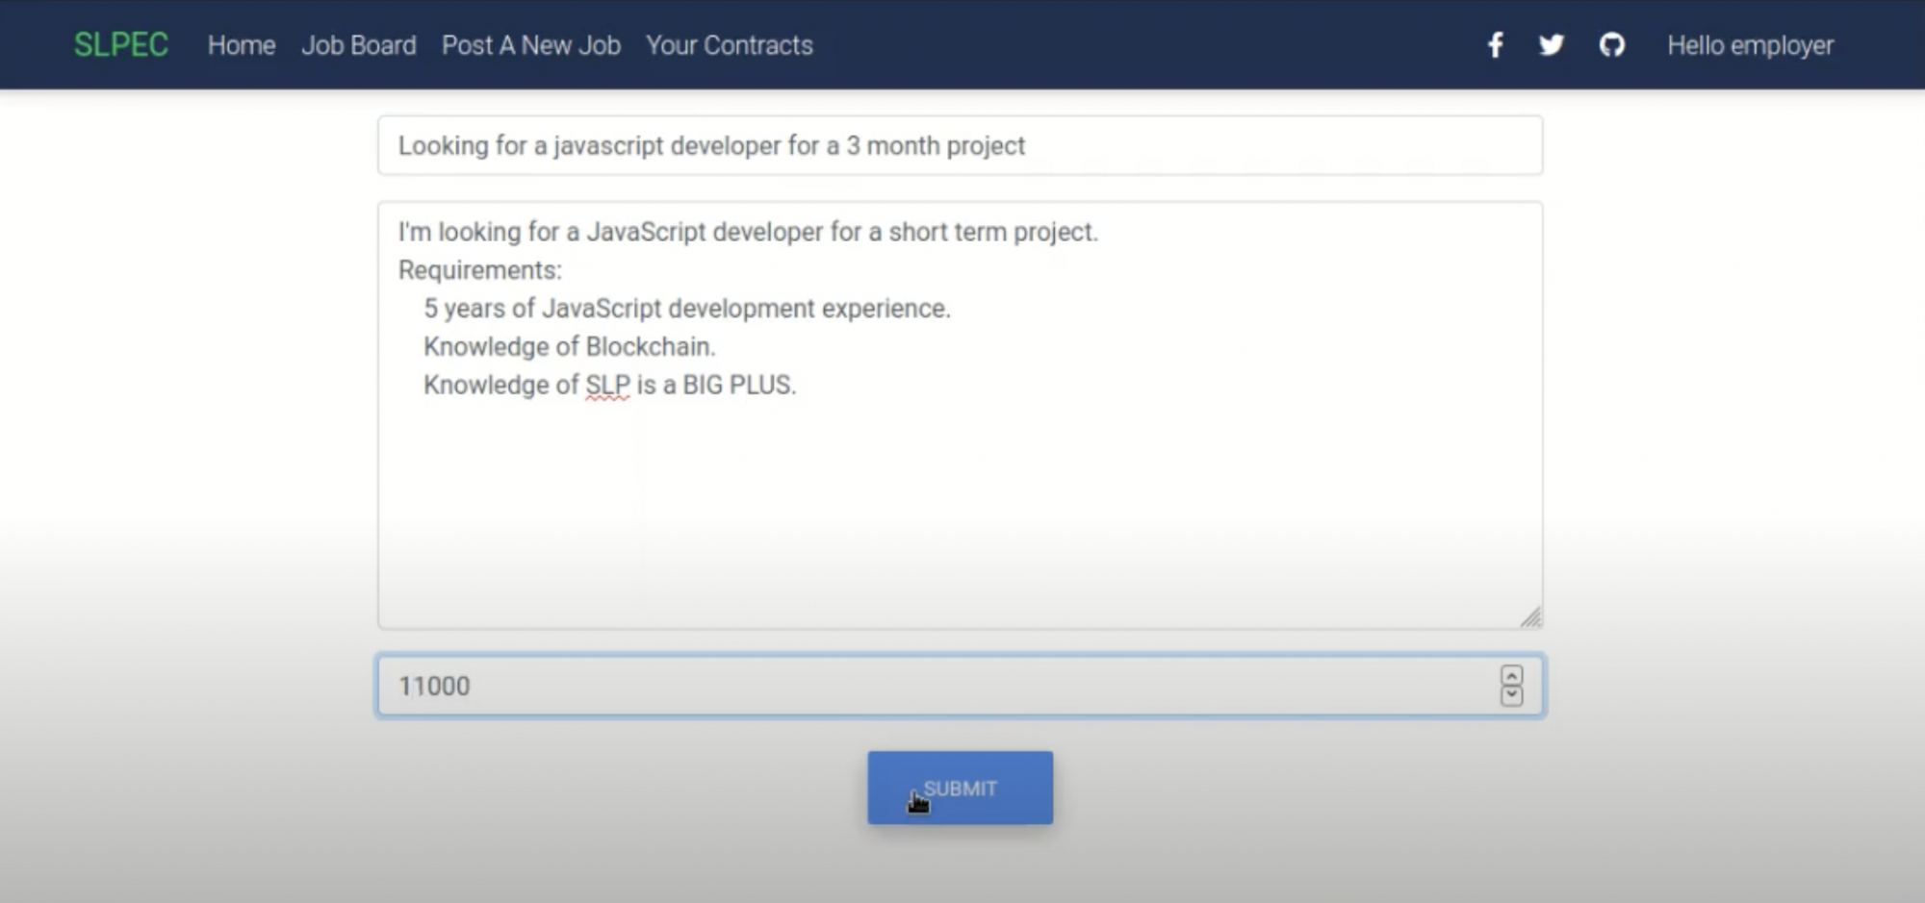Select Post A New Job in navbar

tap(531, 45)
